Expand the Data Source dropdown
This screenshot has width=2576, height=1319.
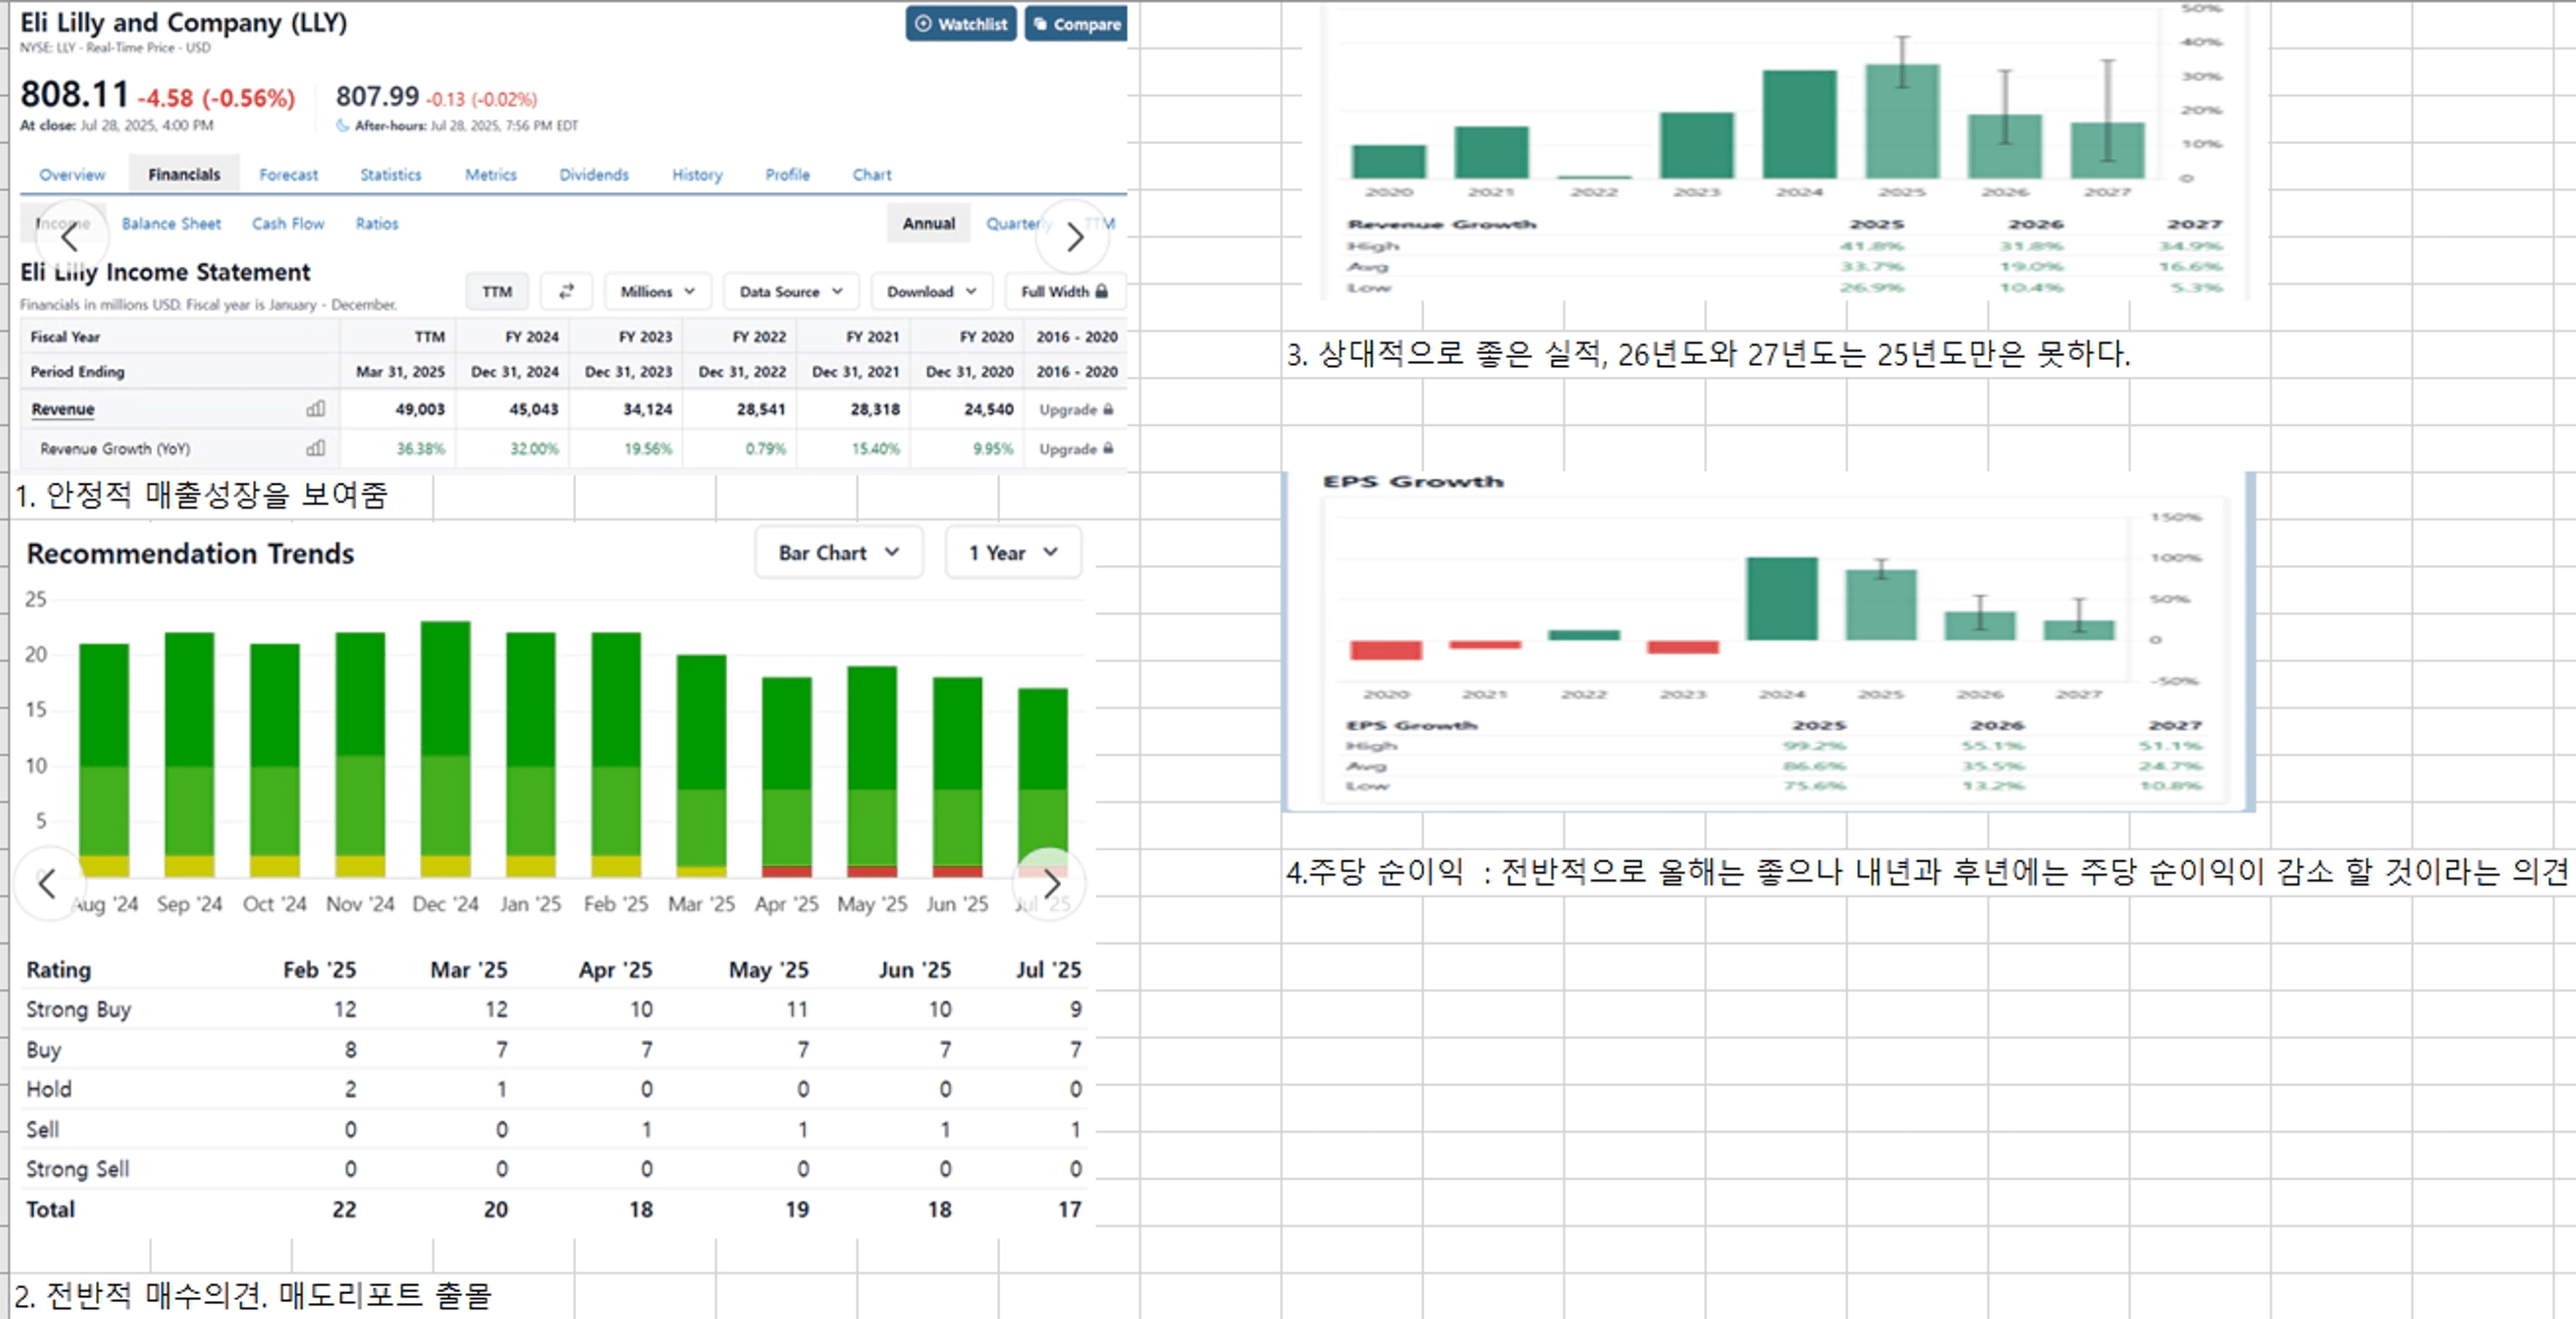pyautogui.click(x=791, y=291)
